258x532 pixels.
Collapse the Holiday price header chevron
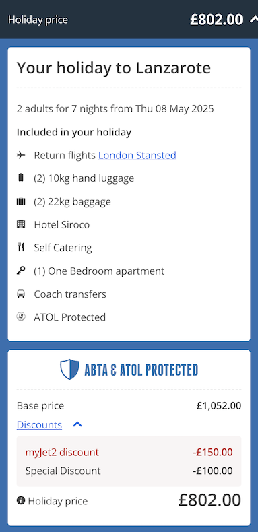(x=253, y=20)
